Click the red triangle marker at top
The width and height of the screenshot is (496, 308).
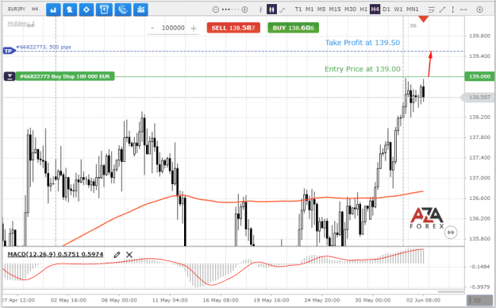coord(423,19)
